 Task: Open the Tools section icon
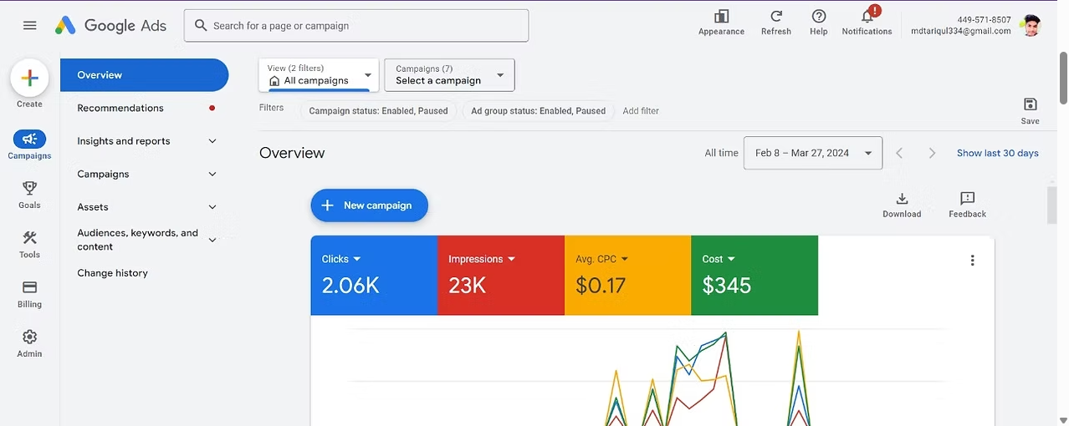[x=29, y=239]
